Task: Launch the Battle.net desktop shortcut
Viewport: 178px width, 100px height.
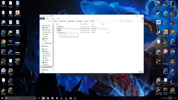Action: point(165,71)
